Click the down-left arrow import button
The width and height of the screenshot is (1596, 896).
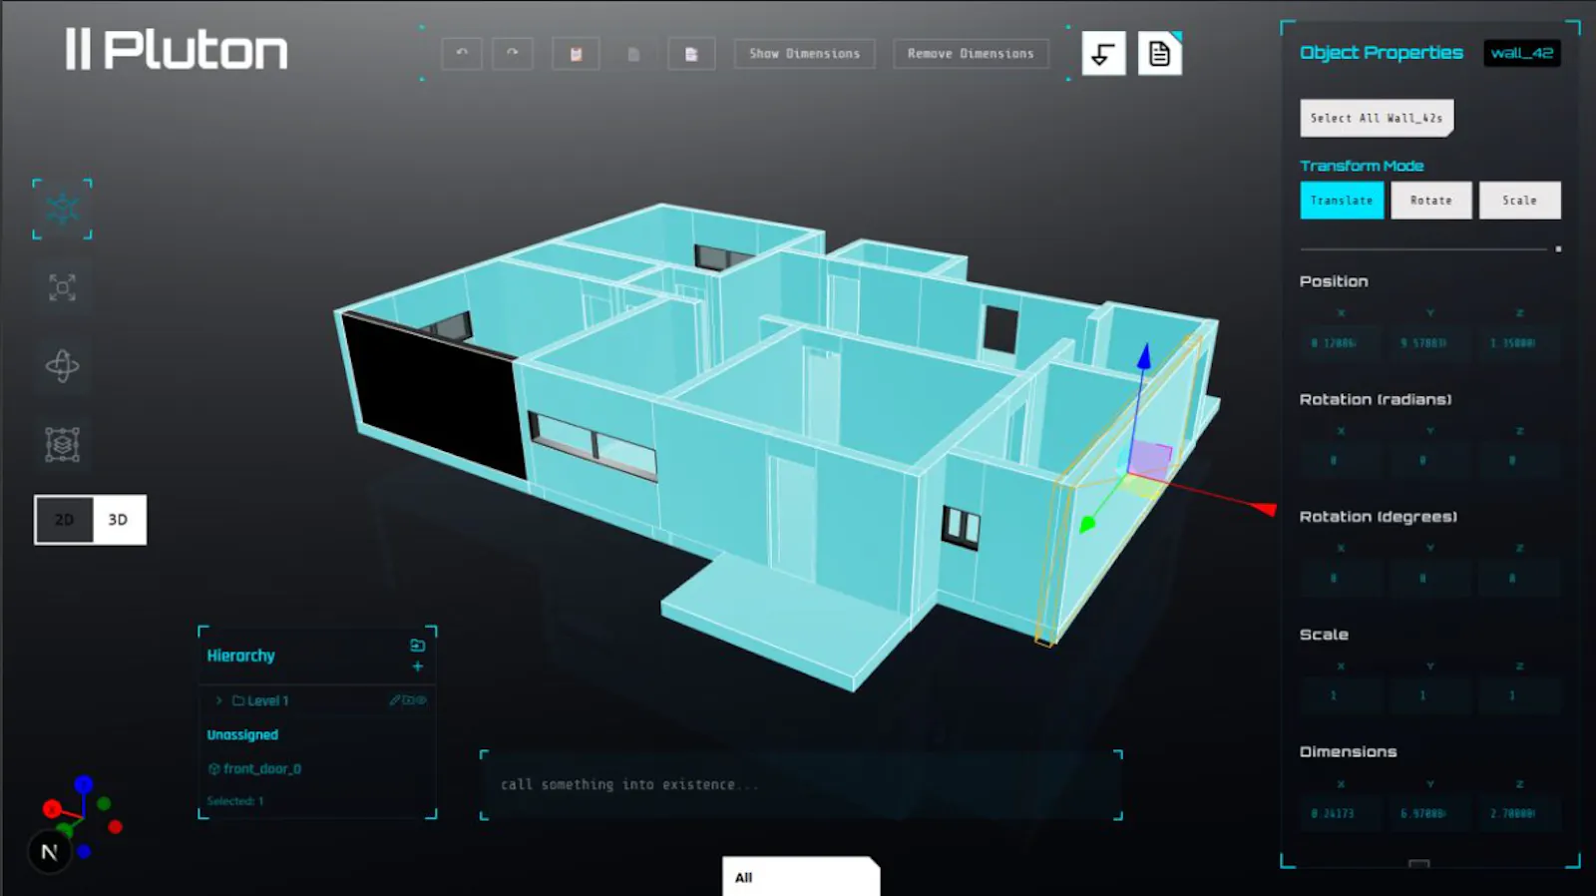(1103, 53)
